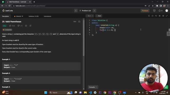This screenshot has width=170, height=95.
Task: Open the Problem List
Action: pyautogui.click(x=85, y=11)
